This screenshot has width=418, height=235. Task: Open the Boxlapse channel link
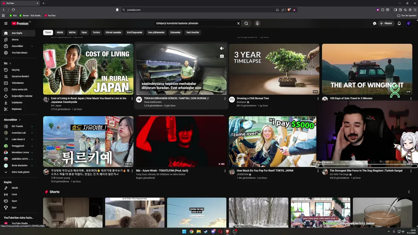tap(241, 102)
